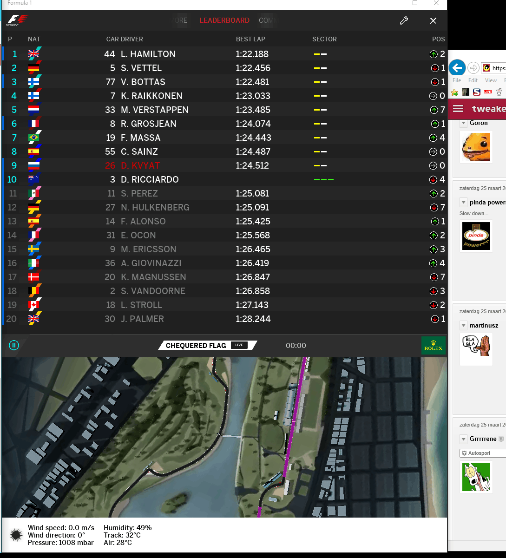Click the weather sun icon
Viewport: 506px width, 558px height.
16,535
